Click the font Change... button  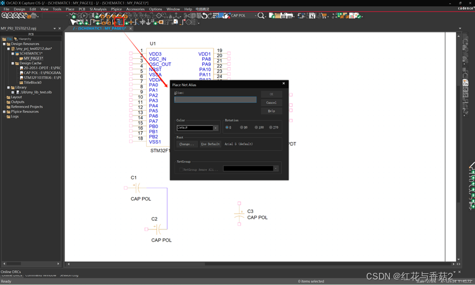pos(187,144)
